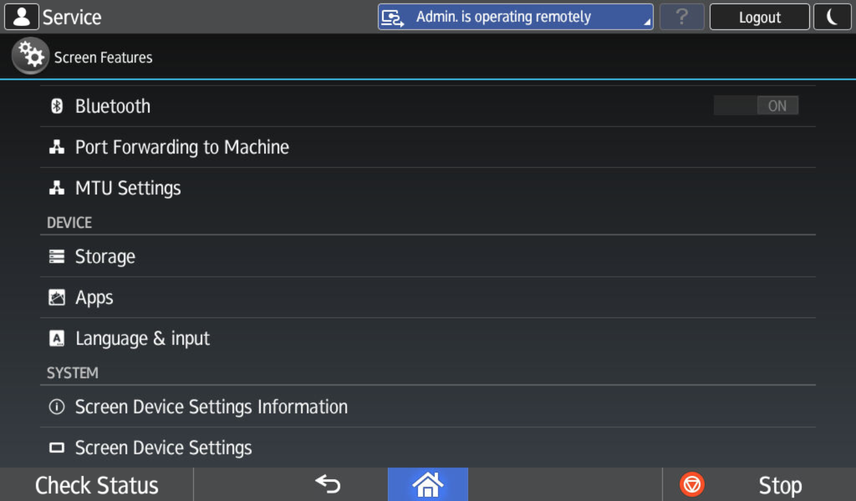
Task: Open the Storage settings entry
Action: click(x=105, y=257)
